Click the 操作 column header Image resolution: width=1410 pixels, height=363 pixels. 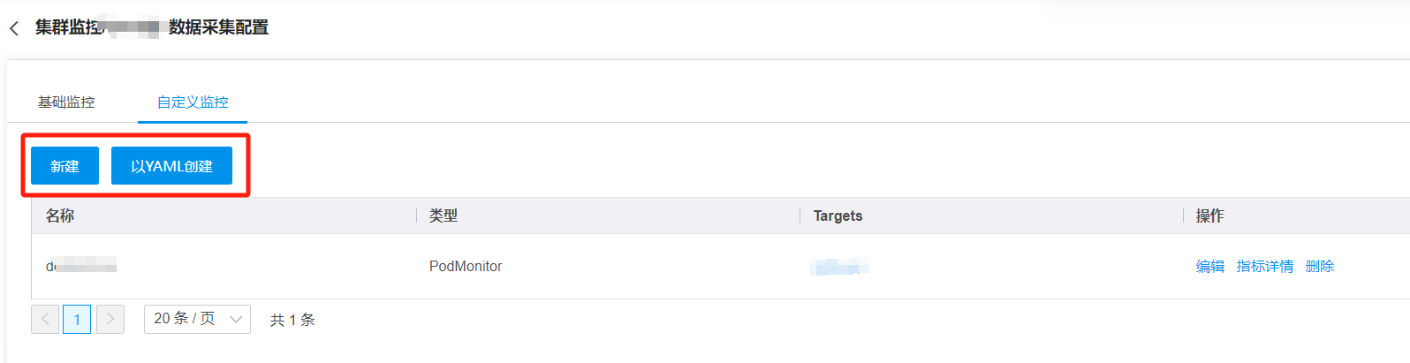click(1209, 216)
